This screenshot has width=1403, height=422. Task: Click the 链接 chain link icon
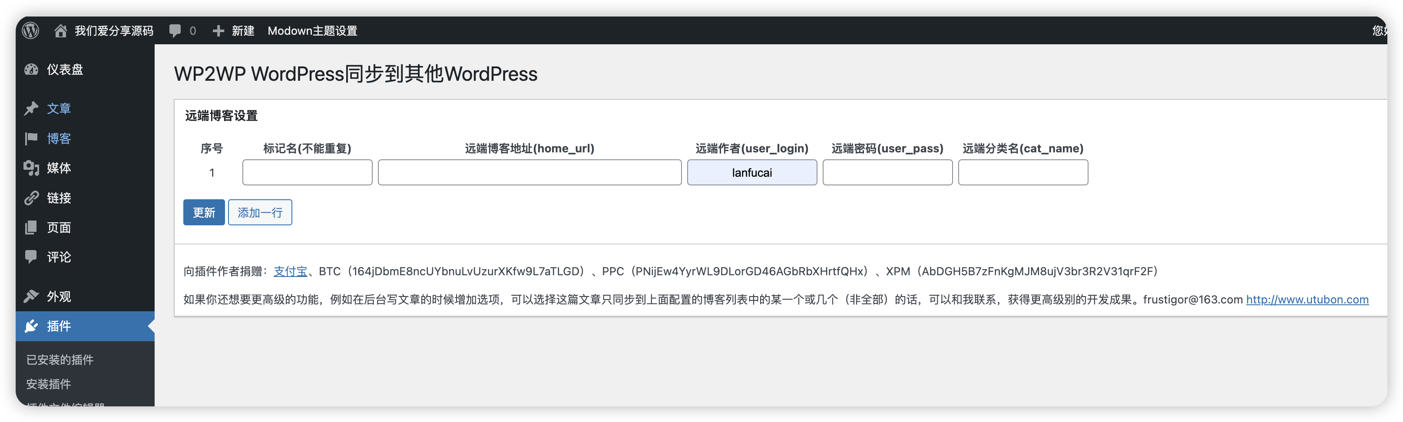(x=32, y=198)
